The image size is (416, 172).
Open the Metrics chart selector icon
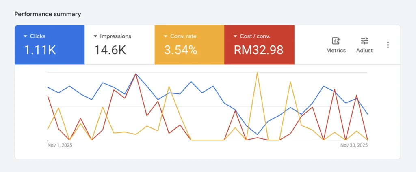336,41
